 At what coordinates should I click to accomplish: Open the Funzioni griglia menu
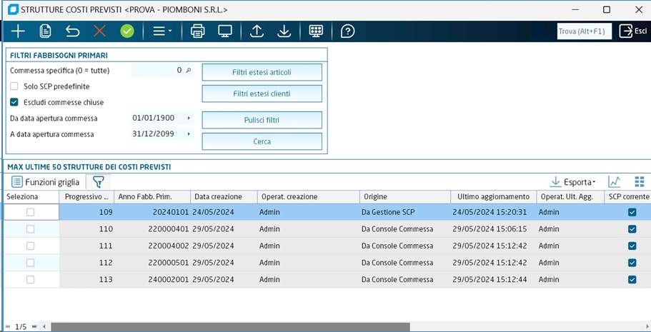coord(44,182)
